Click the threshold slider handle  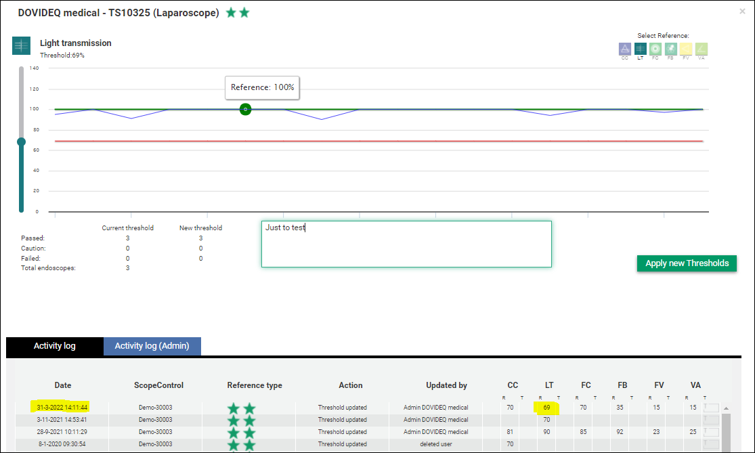21,142
